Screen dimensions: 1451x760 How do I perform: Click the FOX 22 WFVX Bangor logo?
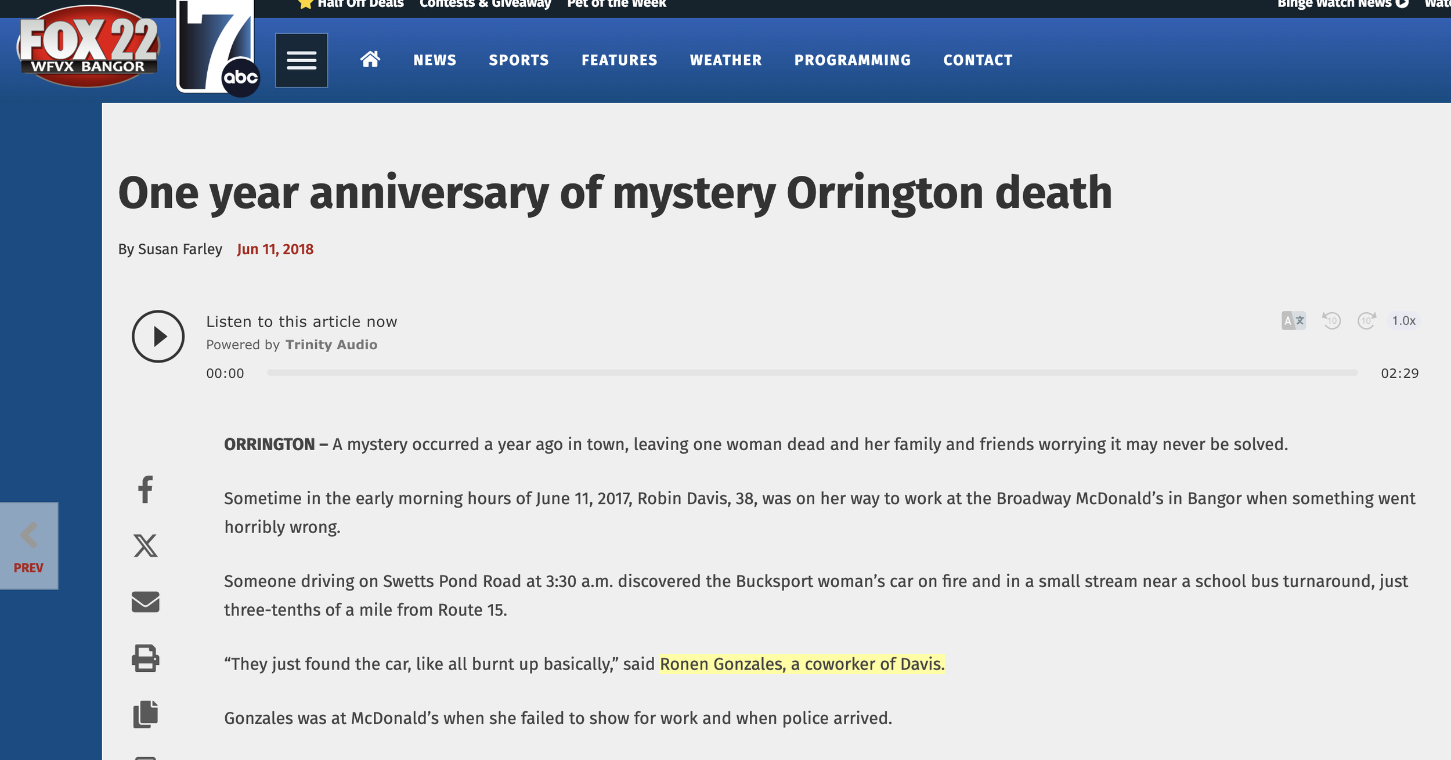[88, 48]
